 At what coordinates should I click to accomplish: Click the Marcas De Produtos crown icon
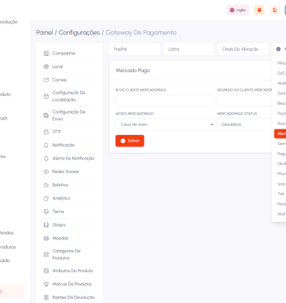(x=46, y=284)
